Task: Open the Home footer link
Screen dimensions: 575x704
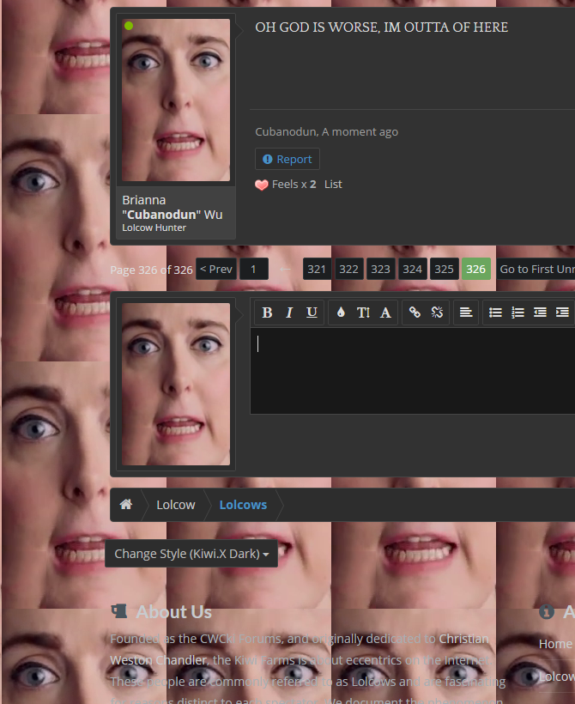Action: (555, 644)
